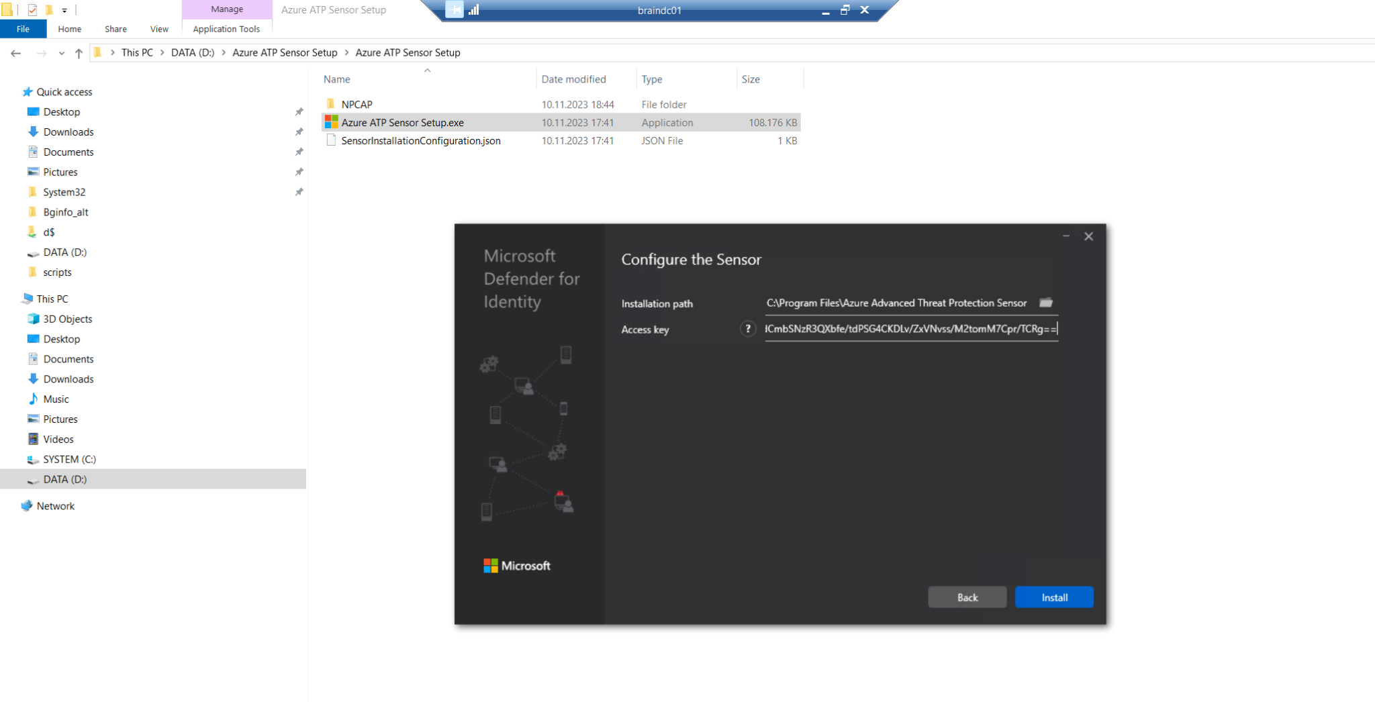The image size is (1375, 702).
Task: Unpin Pictures from Quick access
Action: click(299, 172)
